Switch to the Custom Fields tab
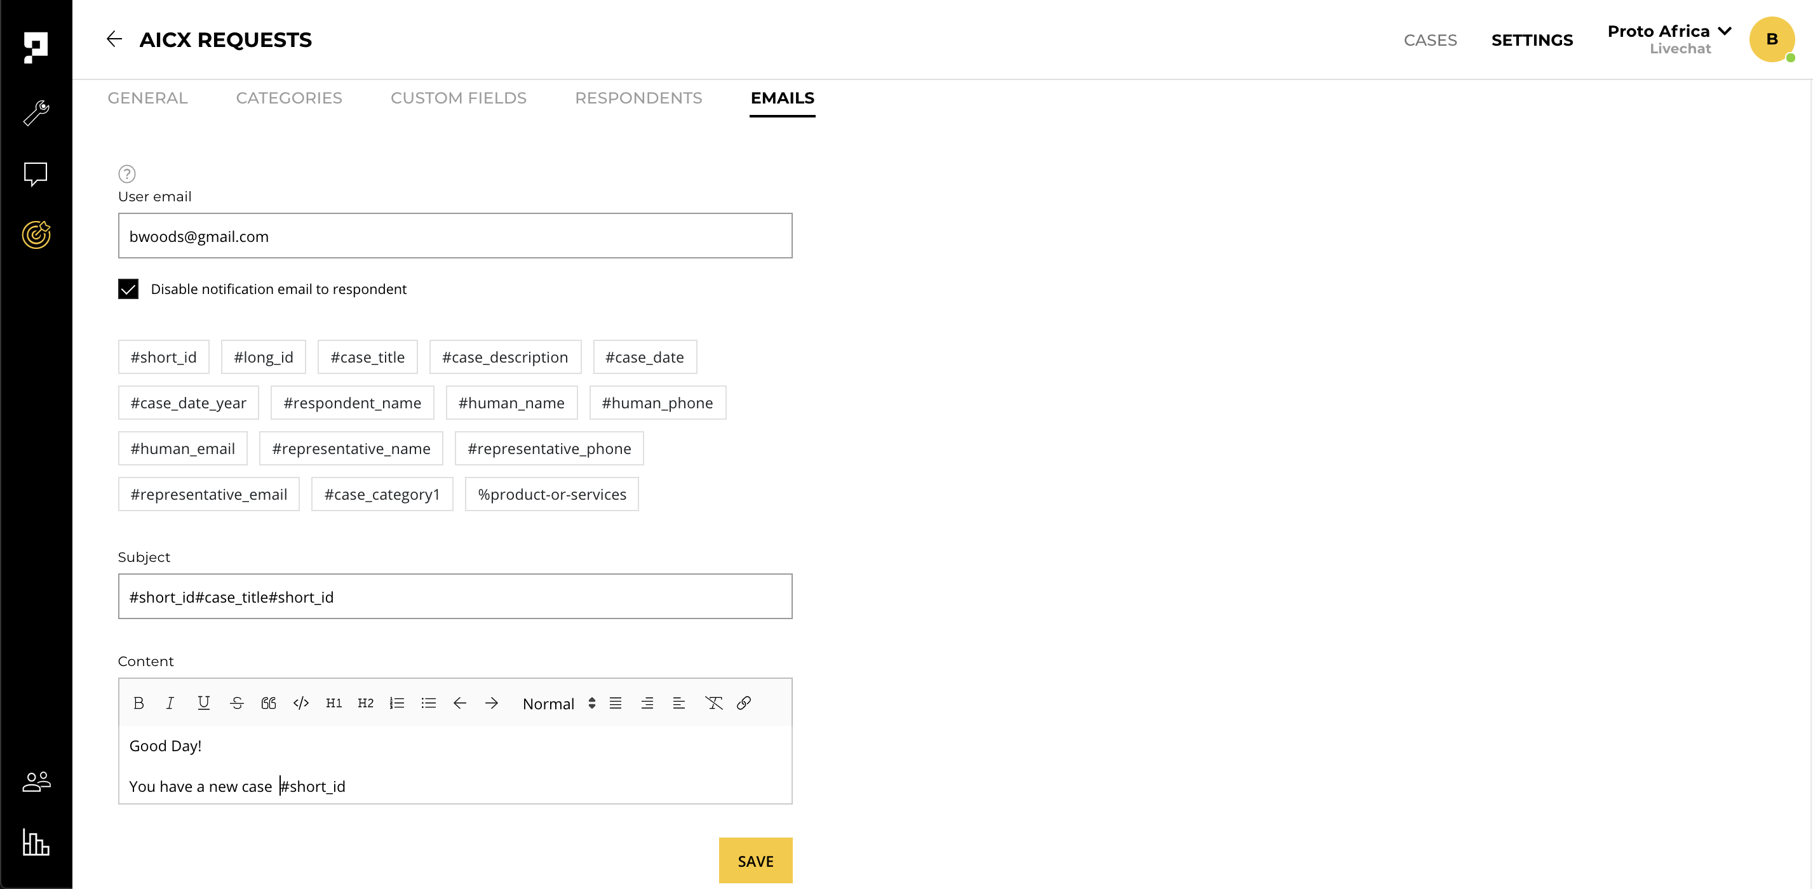Image resolution: width=1813 pixels, height=889 pixels. (x=458, y=98)
